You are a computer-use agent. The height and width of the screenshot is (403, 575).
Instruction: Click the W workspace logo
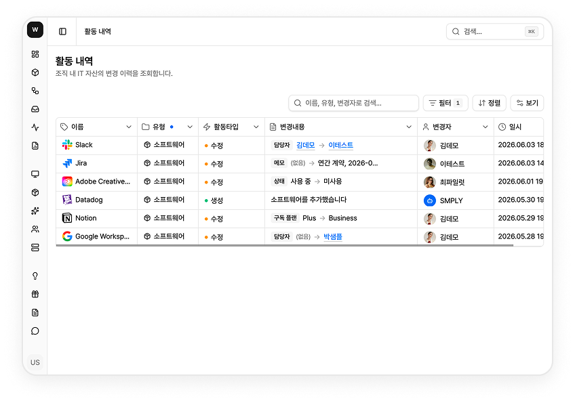[x=35, y=30]
